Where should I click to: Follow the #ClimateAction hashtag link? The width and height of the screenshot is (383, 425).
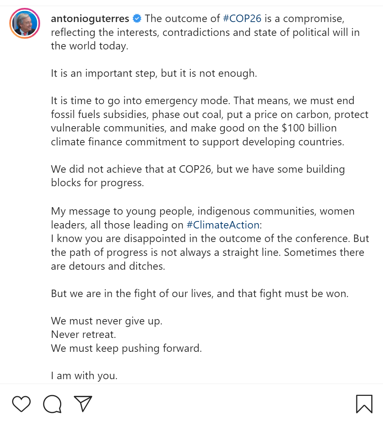223,225
